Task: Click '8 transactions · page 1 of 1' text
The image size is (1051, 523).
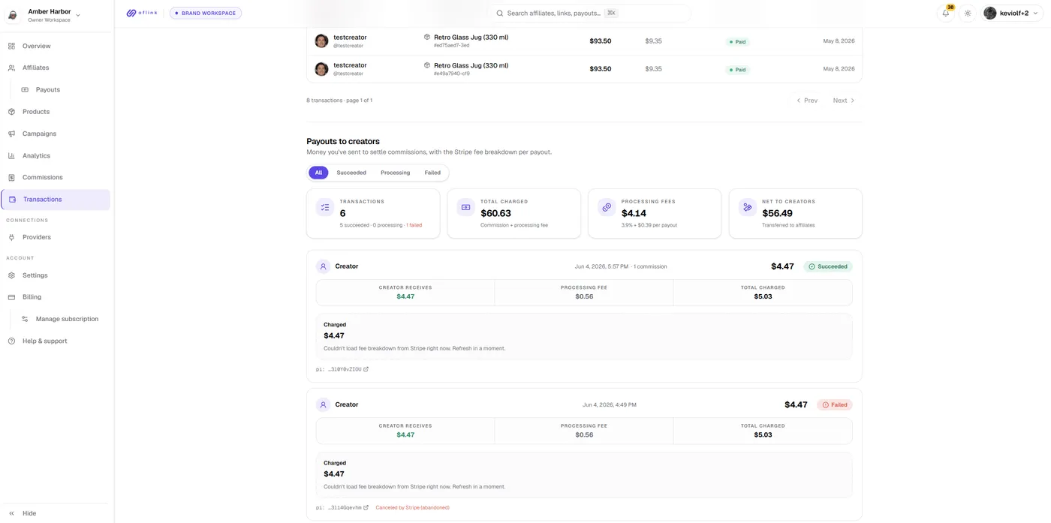Action: point(339,101)
